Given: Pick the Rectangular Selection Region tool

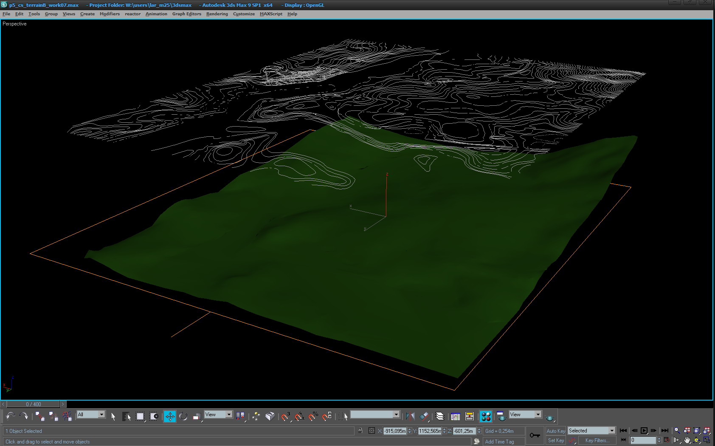Looking at the screenshot, I should [140, 416].
